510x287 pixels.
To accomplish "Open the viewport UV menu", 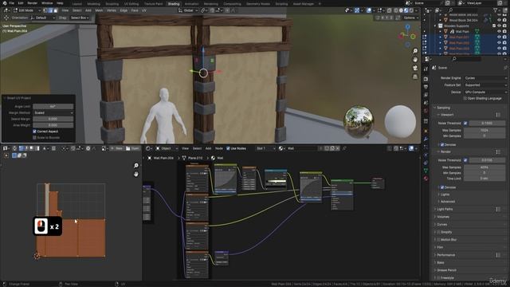I will (x=143, y=10).
